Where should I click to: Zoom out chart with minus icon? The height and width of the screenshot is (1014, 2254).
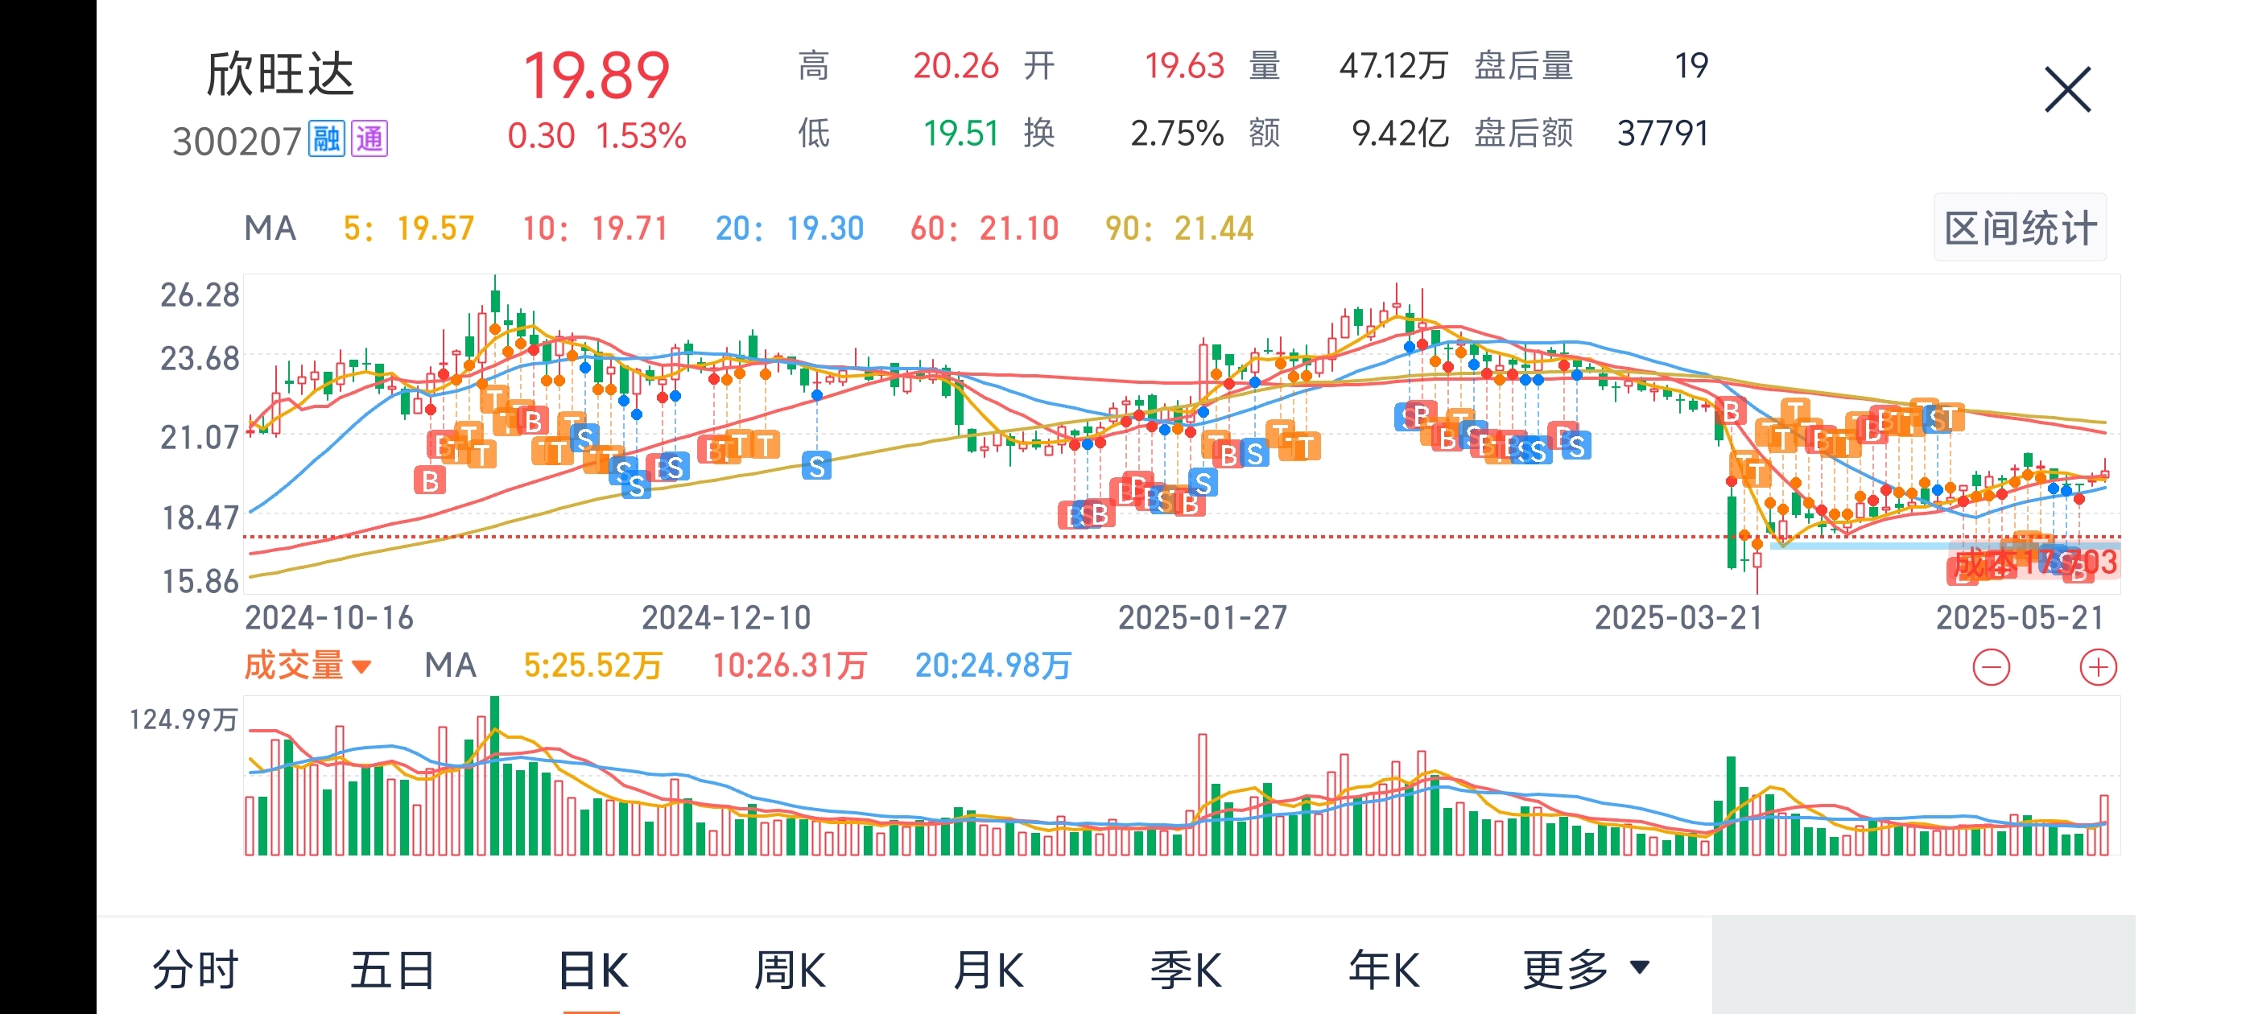[x=1991, y=667]
